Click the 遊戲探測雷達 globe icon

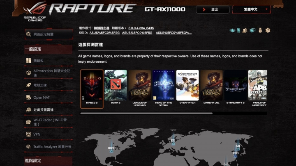pos(28,110)
